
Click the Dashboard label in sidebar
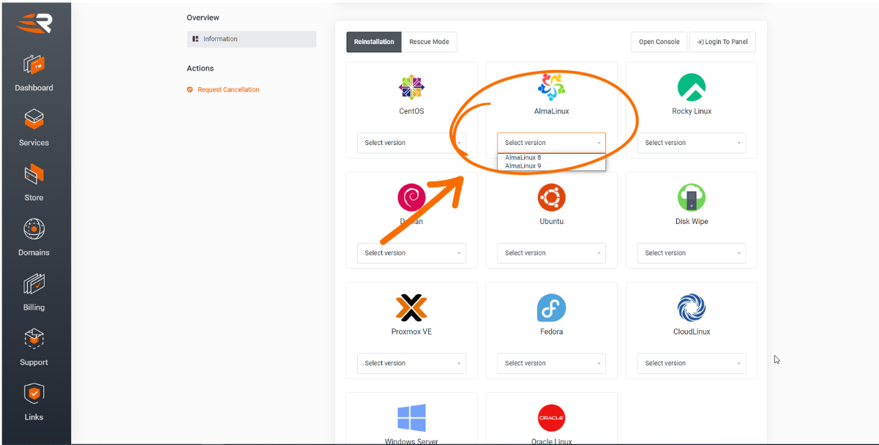[34, 88]
